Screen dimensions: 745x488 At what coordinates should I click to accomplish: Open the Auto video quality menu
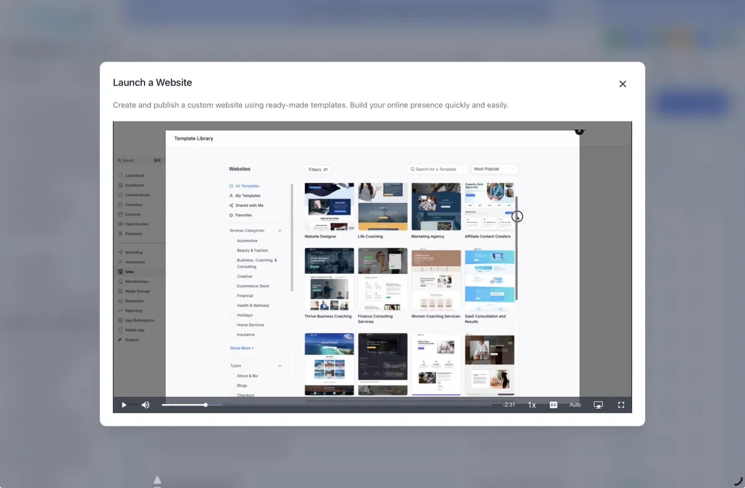pos(576,405)
